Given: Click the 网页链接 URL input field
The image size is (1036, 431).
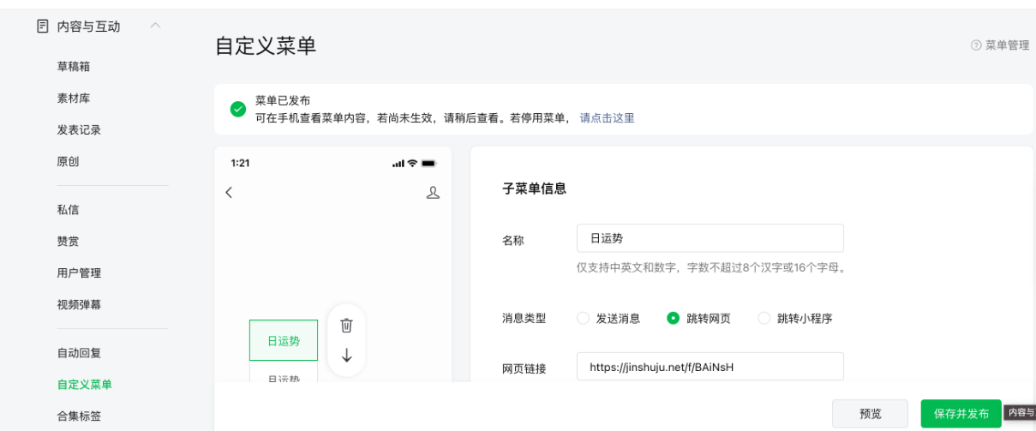Looking at the screenshot, I should pyautogui.click(x=710, y=367).
